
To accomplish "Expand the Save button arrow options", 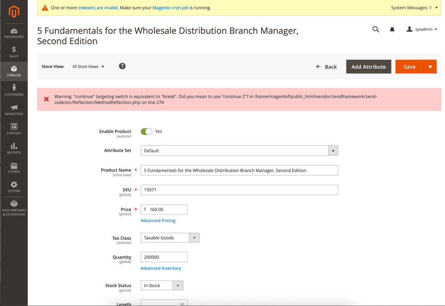I will pos(430,67).
